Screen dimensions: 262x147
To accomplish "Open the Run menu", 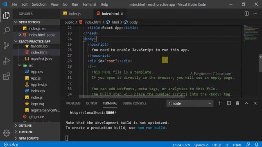I will point(75,4).
